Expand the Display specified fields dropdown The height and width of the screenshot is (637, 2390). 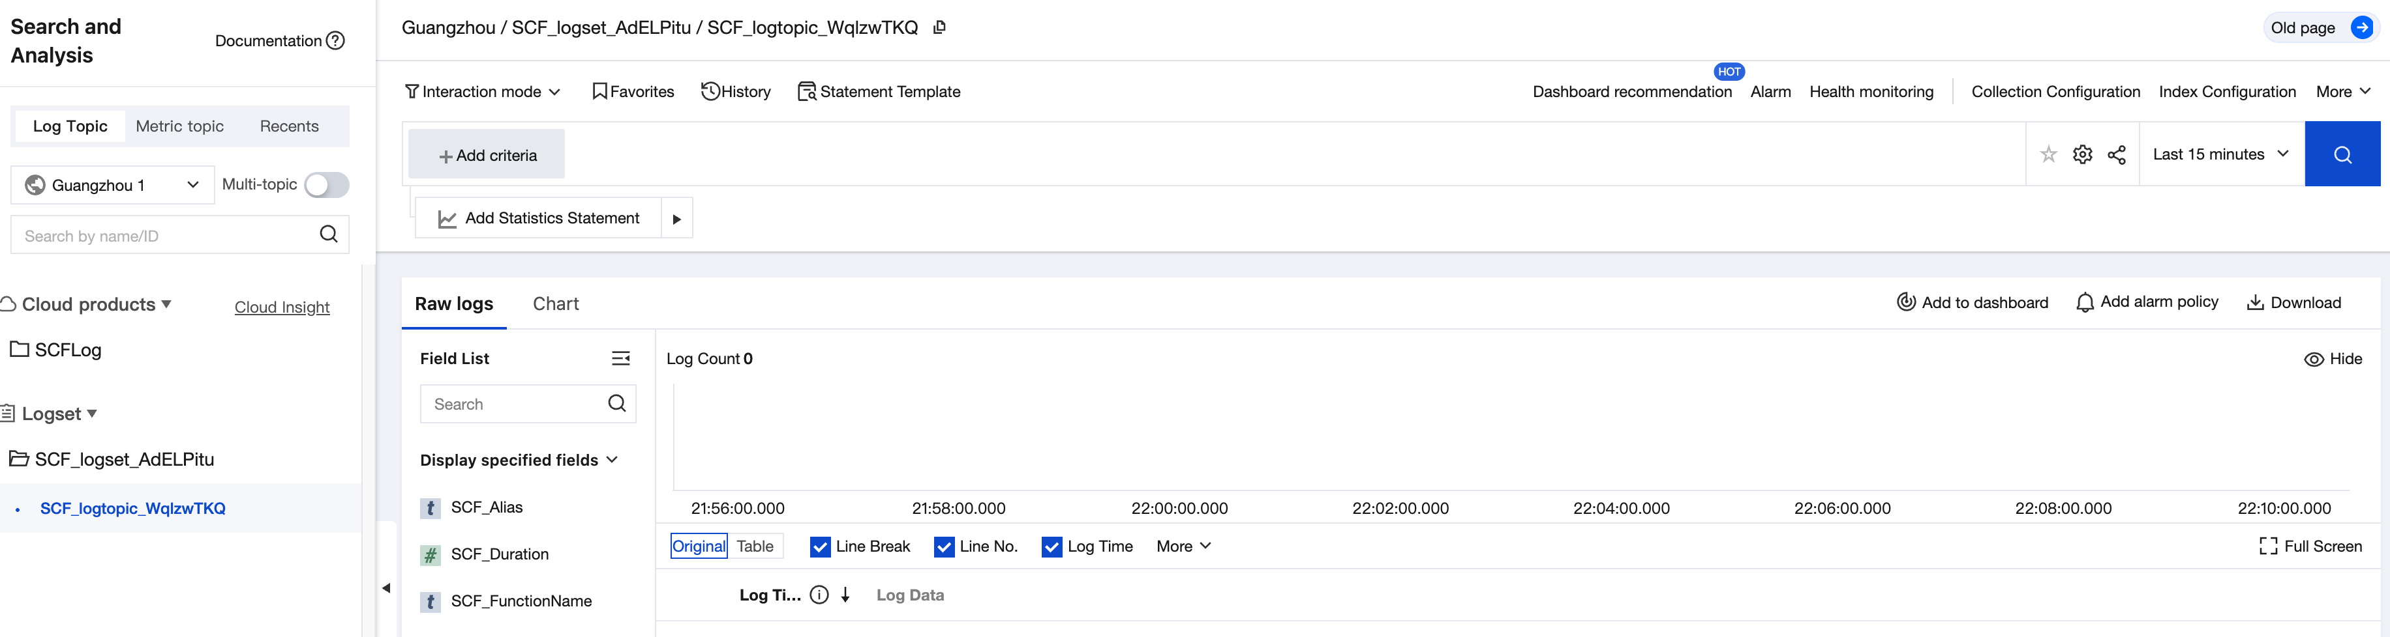[520, 460]
